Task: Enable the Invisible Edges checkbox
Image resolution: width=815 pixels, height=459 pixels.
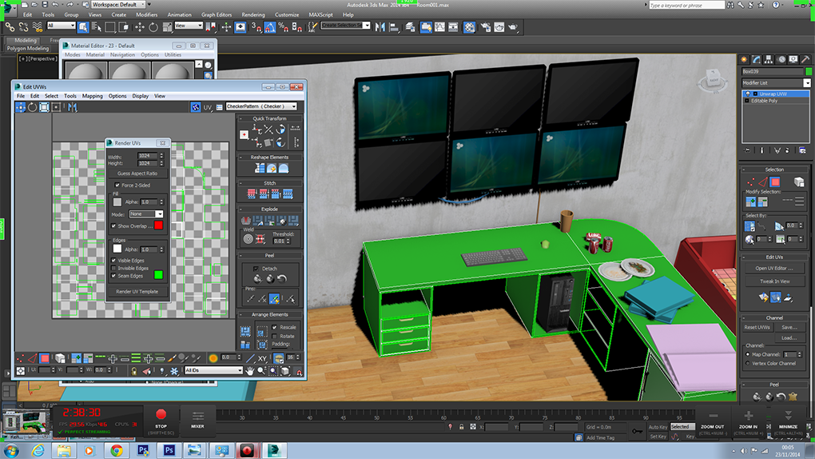Action: tap(113, 268)
